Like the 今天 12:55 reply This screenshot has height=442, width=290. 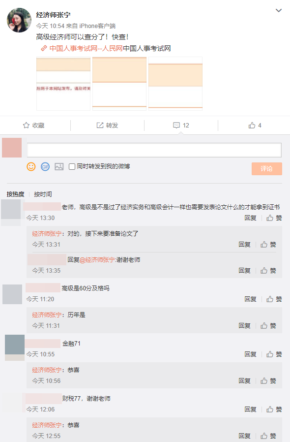click(x=268, y=436)
